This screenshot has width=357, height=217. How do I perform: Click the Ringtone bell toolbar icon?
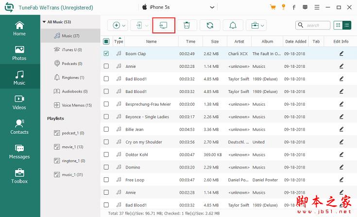pyautogui.click(x=233, y=25)
